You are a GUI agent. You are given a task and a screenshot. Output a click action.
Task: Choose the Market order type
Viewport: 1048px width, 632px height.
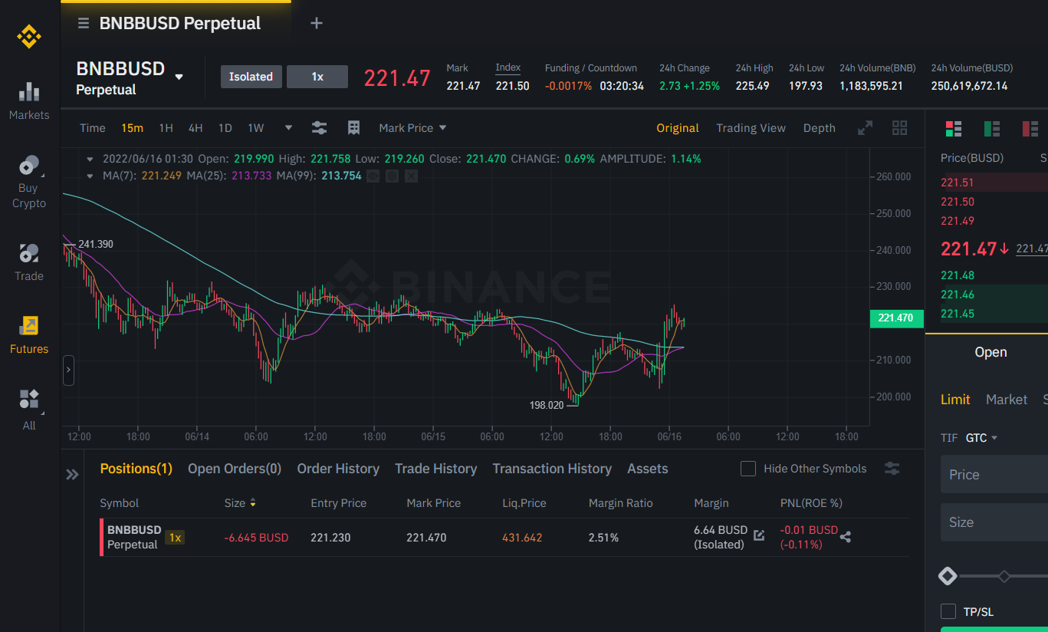coord(1007,400)
